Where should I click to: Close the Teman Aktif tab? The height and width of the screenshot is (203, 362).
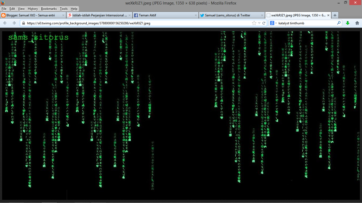point(196,15)
